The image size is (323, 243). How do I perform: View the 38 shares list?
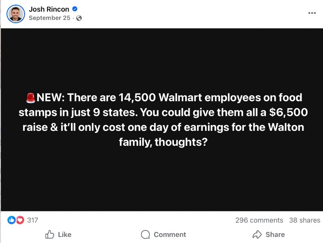click(304, 220)
